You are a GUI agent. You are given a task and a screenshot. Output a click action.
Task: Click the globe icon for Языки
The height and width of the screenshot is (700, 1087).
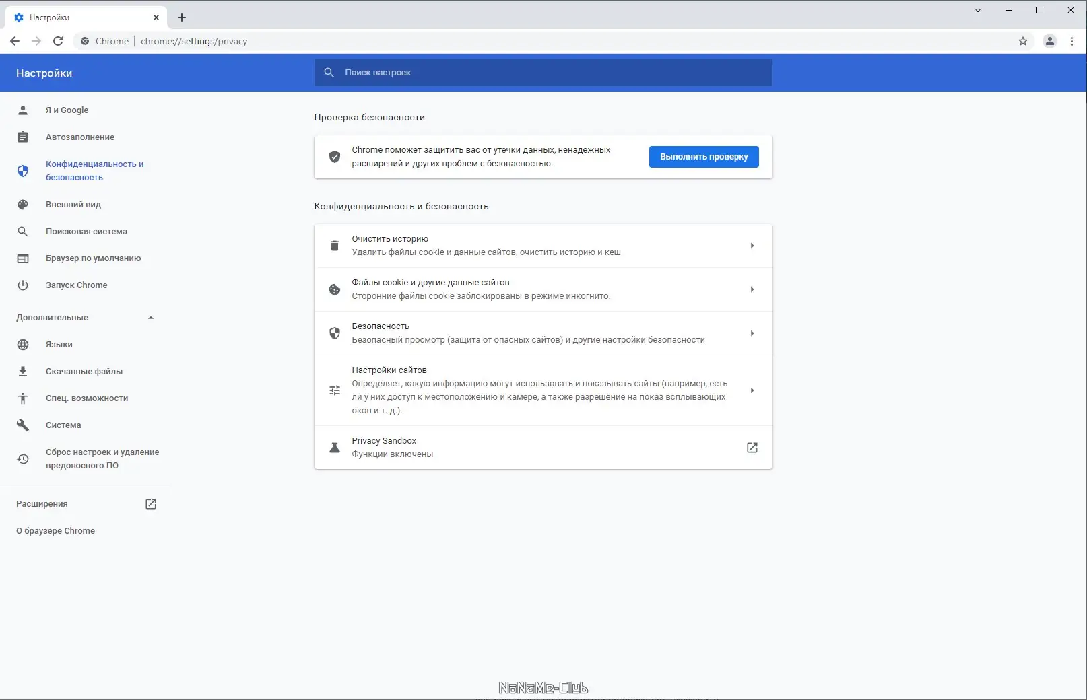click(x=23, y=344)
